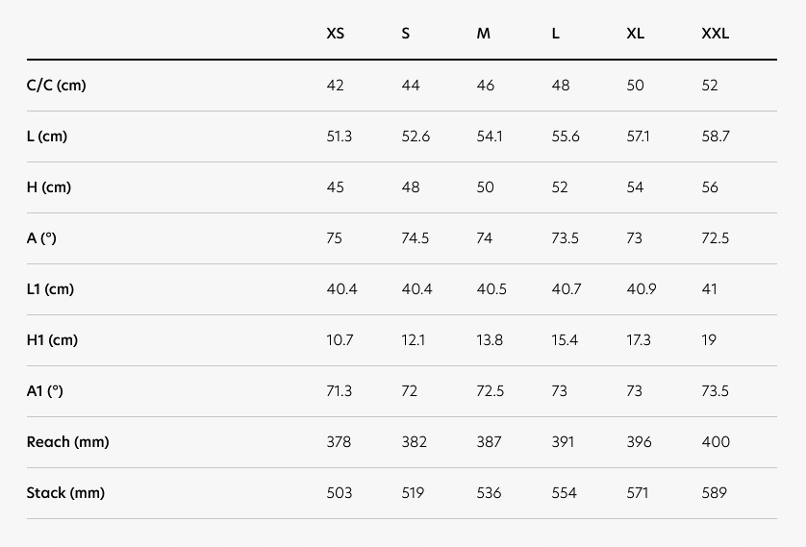Click the 71.3 value in A1 row
The height and width of the screenshot is (547, 806).
pyautogui.click(x=340, y=391)
